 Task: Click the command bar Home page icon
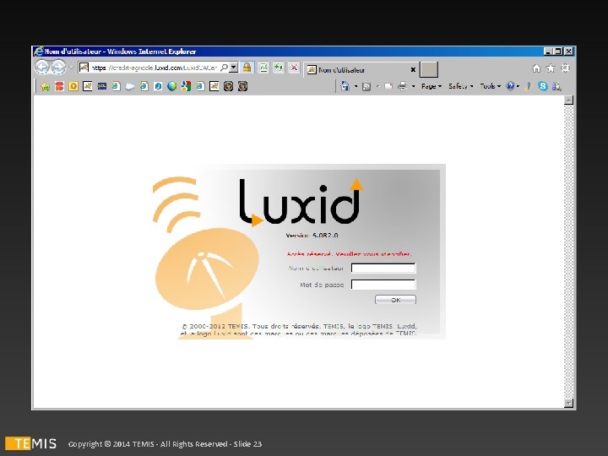(345, 86)
